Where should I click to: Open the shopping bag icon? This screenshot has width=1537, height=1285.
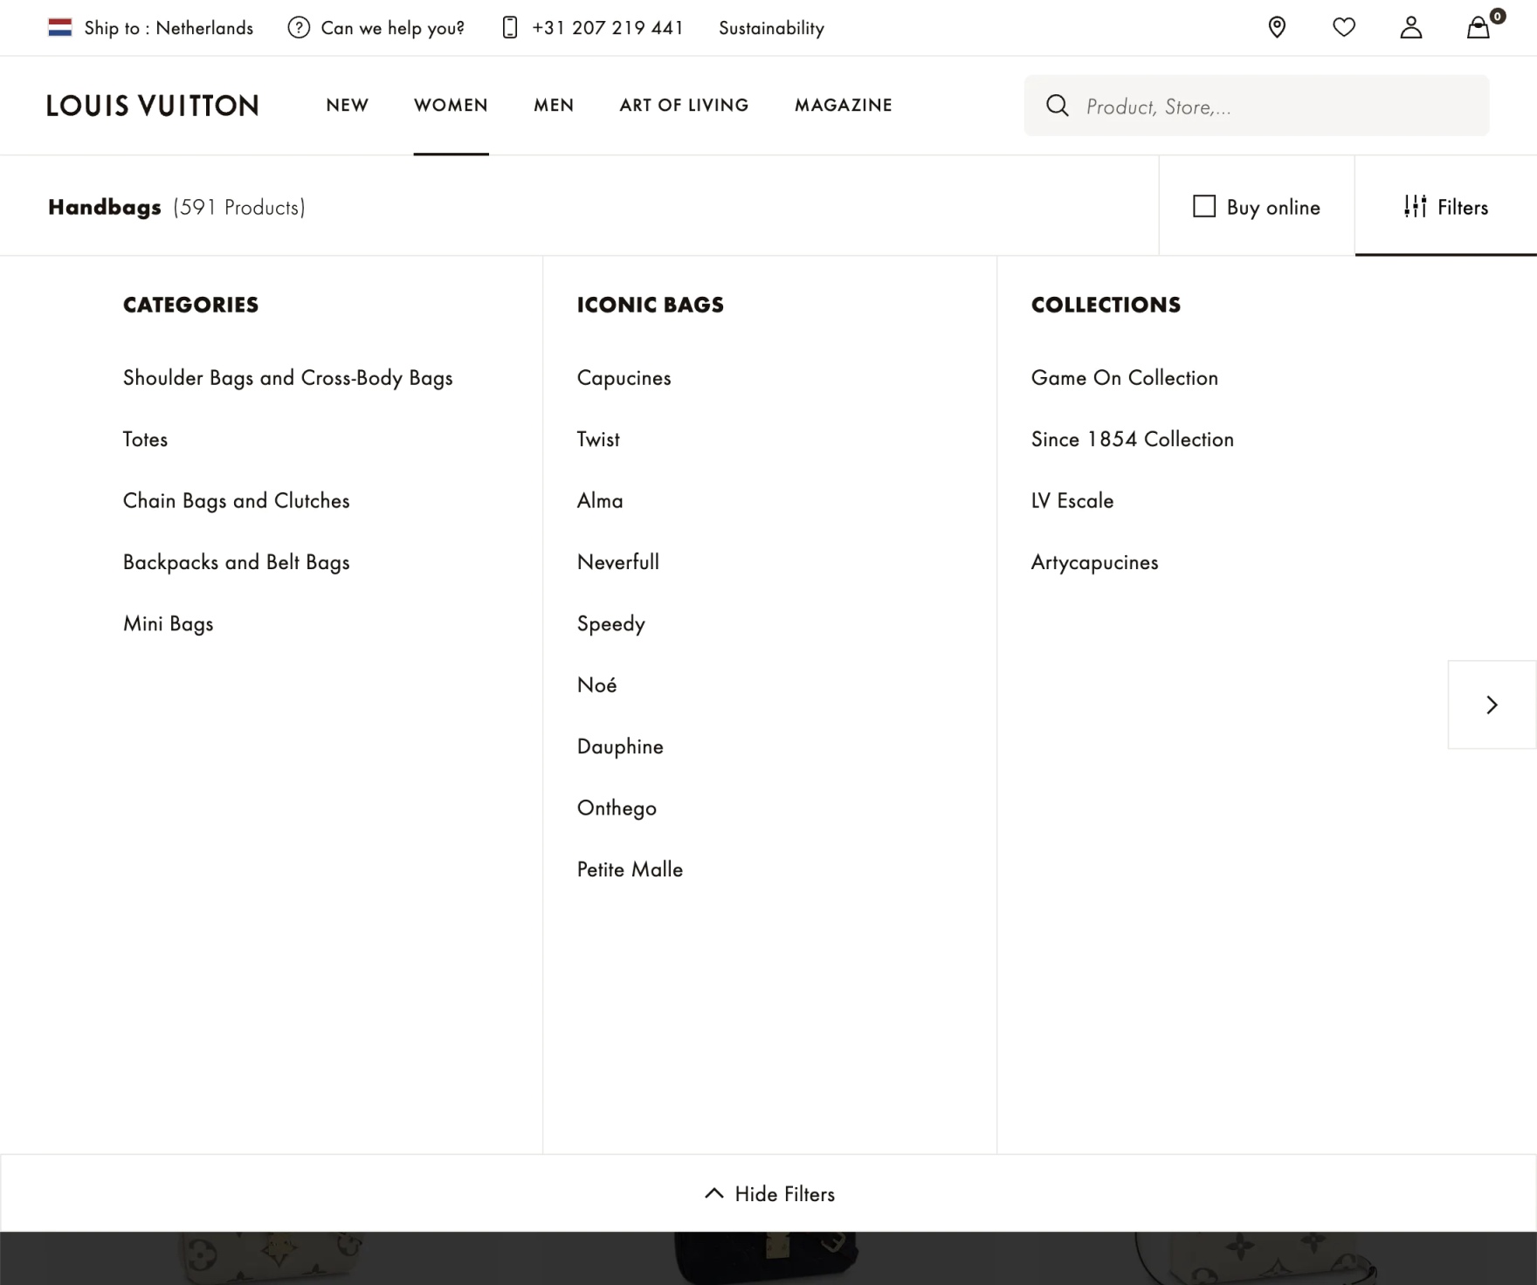pyautogui.click(x=1478, y=28)
